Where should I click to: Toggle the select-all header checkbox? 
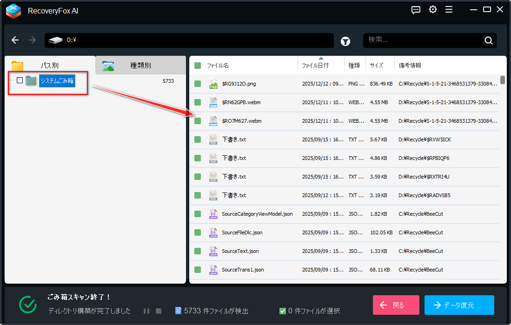pyautogui.click(x=198, y=66)
